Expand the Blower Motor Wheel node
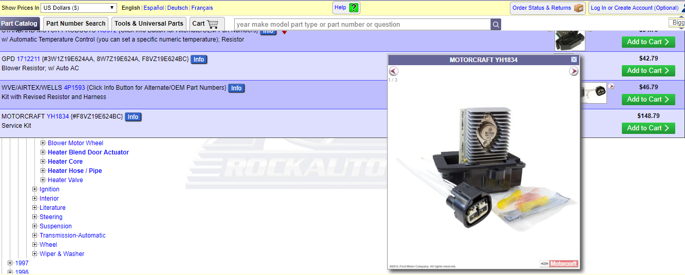The width and height of the screenshot is (685, 275). (43, 143)
